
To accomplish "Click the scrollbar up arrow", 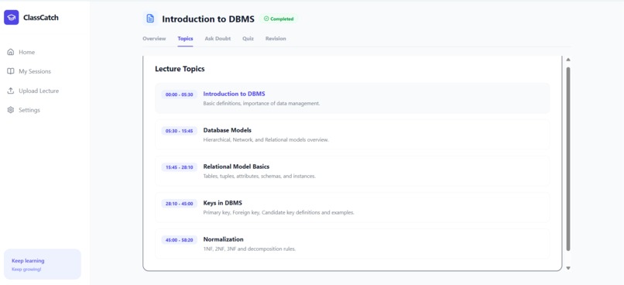I will [568, 60].
